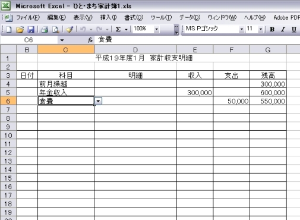
Task: Click the insert function fx icon
Action: 90,40
